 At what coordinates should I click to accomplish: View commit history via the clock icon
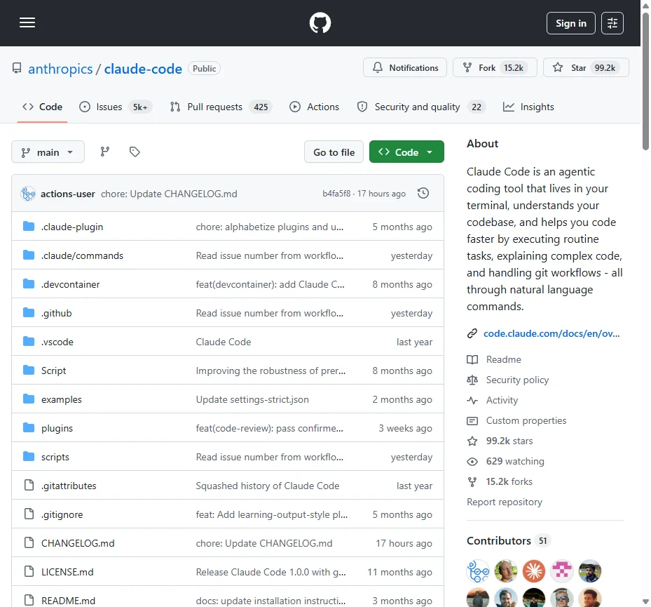423,192
